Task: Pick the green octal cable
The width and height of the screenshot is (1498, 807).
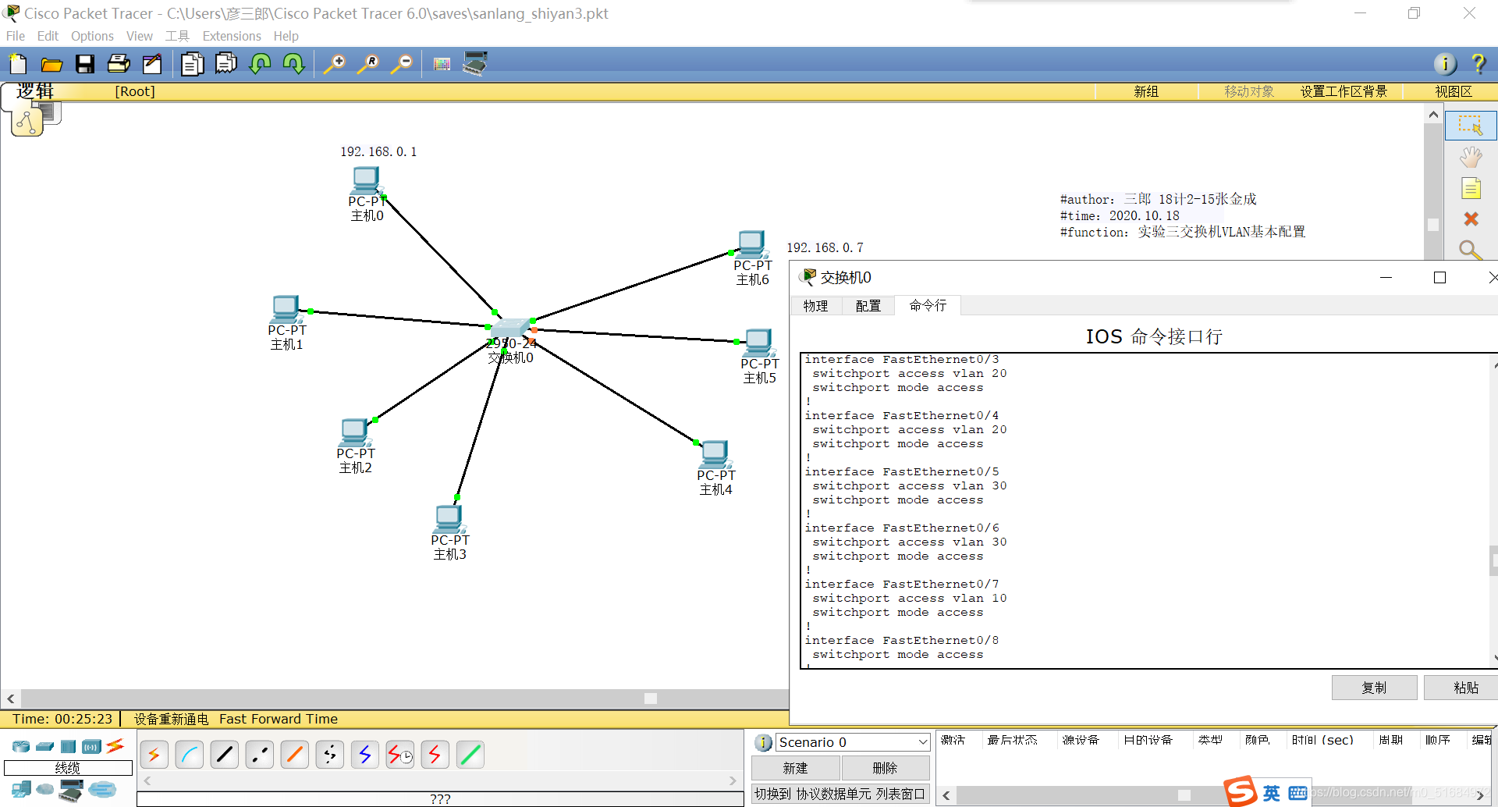Action: (x=470, y=755)
